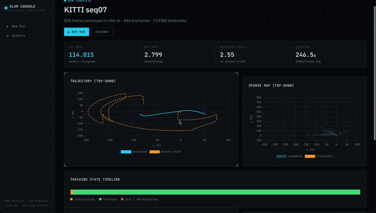This screenshot has height=213, width=376.
Task: Open New Run in the sidebar
Action: pyautogui.click(x=18, y=26)
